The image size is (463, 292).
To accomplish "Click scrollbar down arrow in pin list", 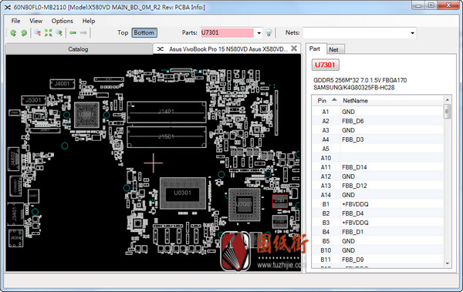I will (x=448, y=263).
